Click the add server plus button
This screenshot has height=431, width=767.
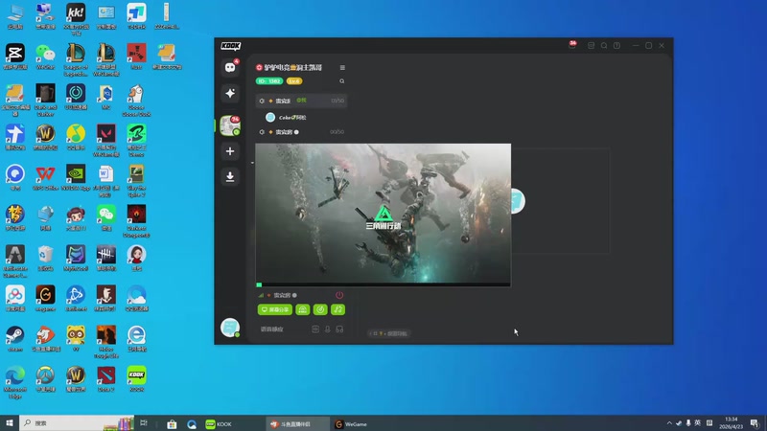pos(230,151)
